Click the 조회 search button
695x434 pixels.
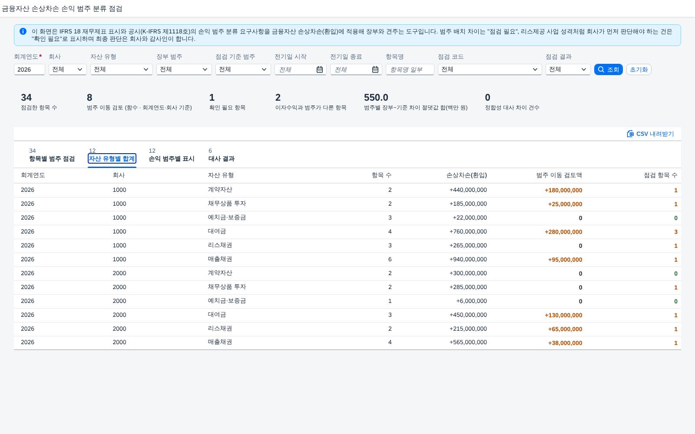tap(609, 69)
